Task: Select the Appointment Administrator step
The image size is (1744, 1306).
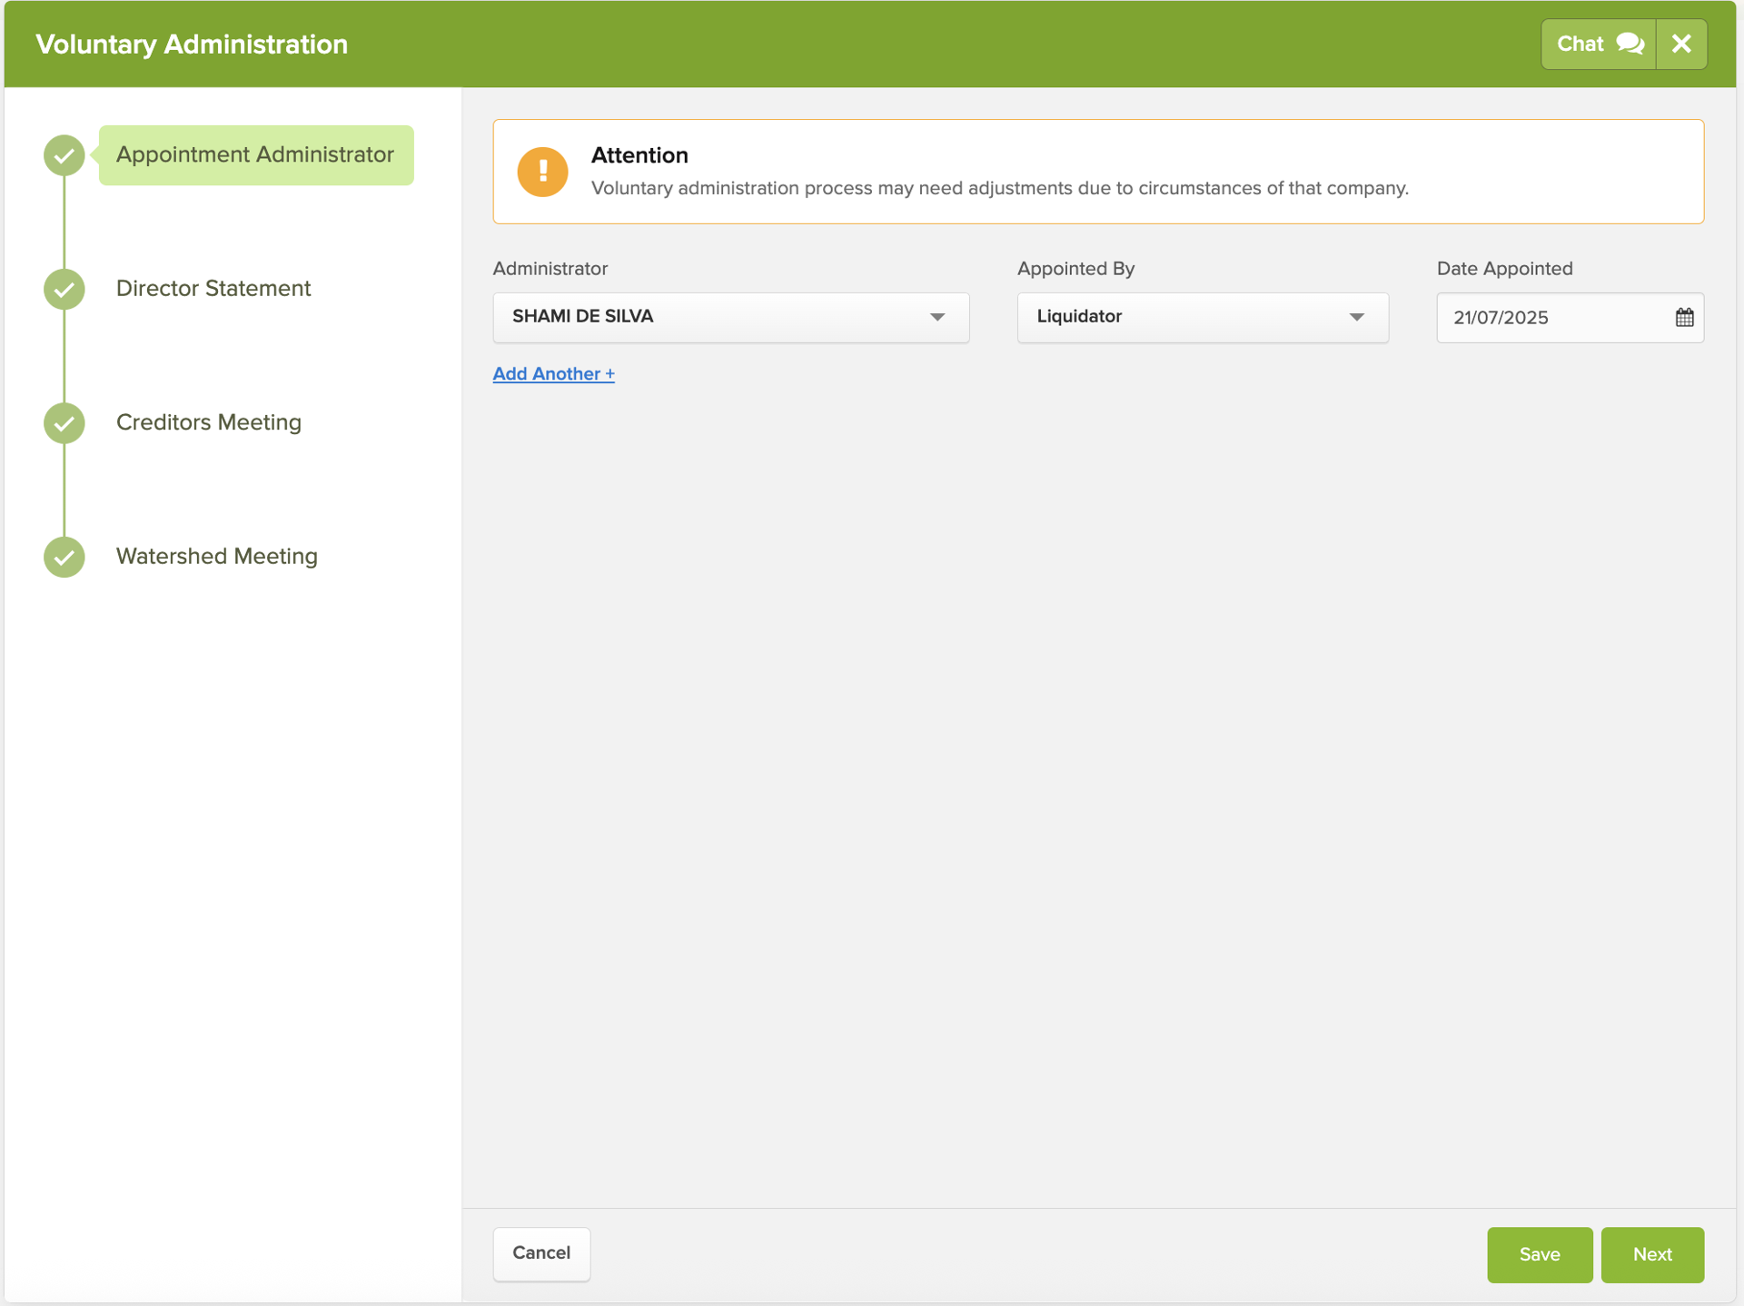Action: [256, 155]
